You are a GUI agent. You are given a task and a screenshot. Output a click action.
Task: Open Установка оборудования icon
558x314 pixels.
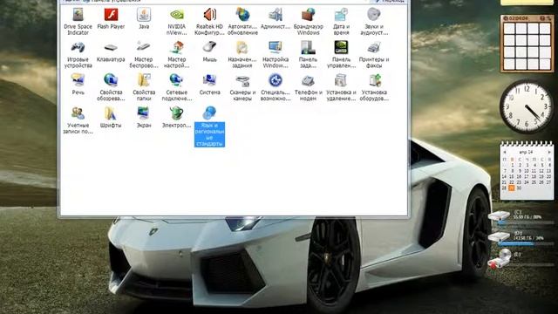tap(374, 87)
